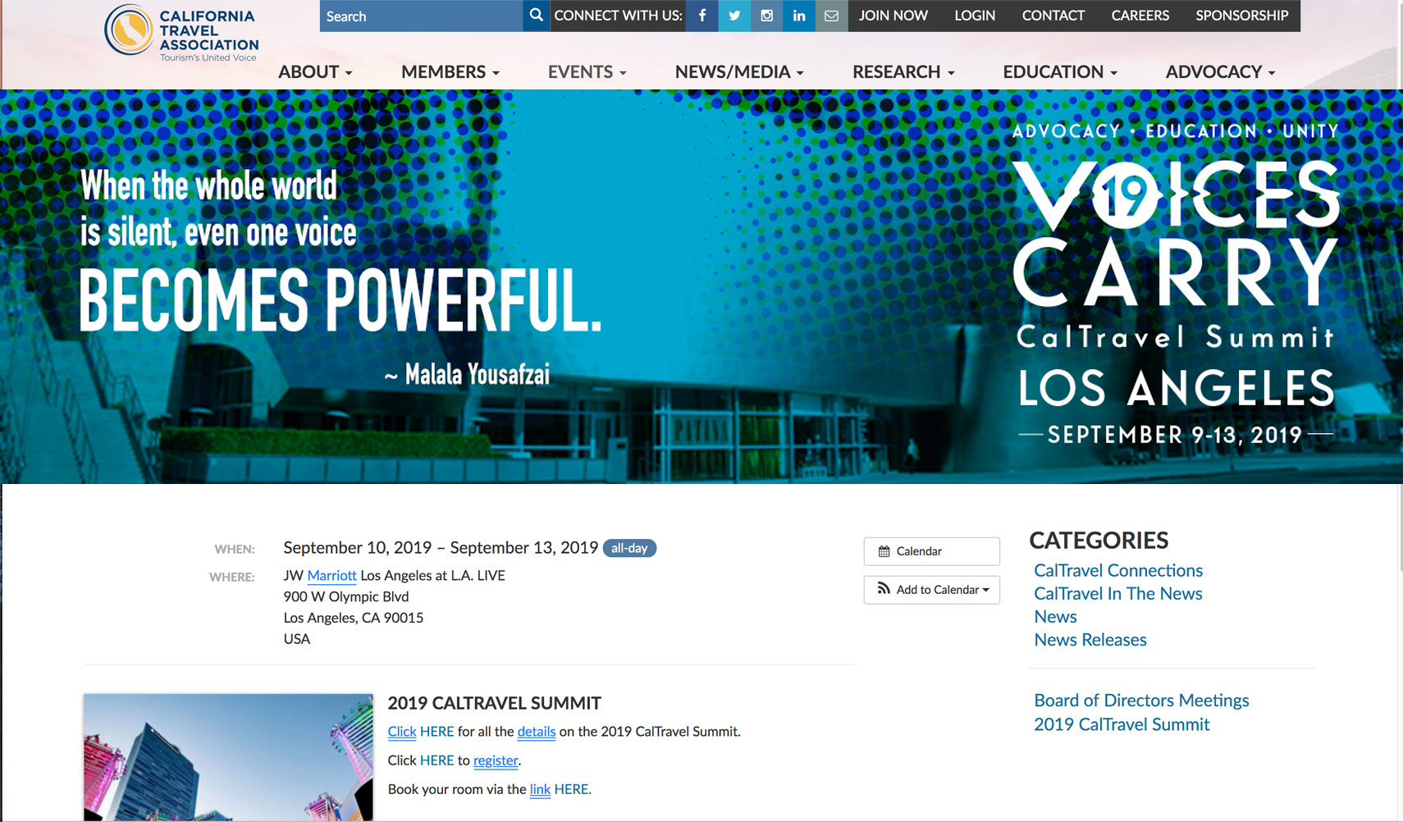The height and width of the screenshot is (822, 1403).
Task: Click the 'CONNECT WITH US:' label
Action: point(618,16)
